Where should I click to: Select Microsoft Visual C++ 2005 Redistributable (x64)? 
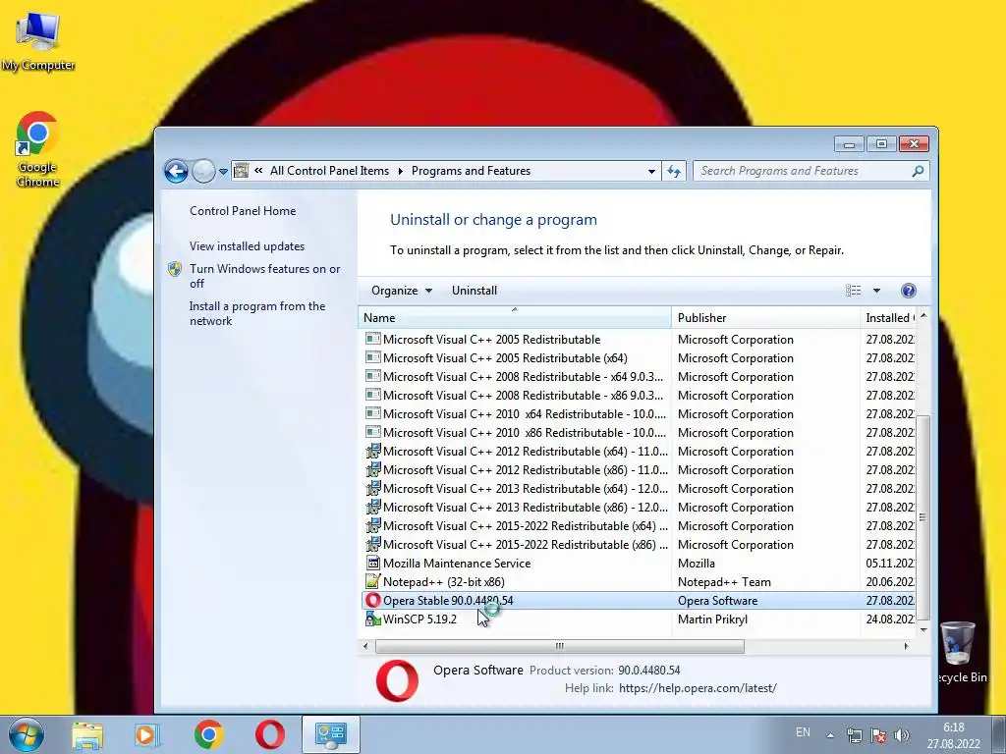[x=640, y=358]
